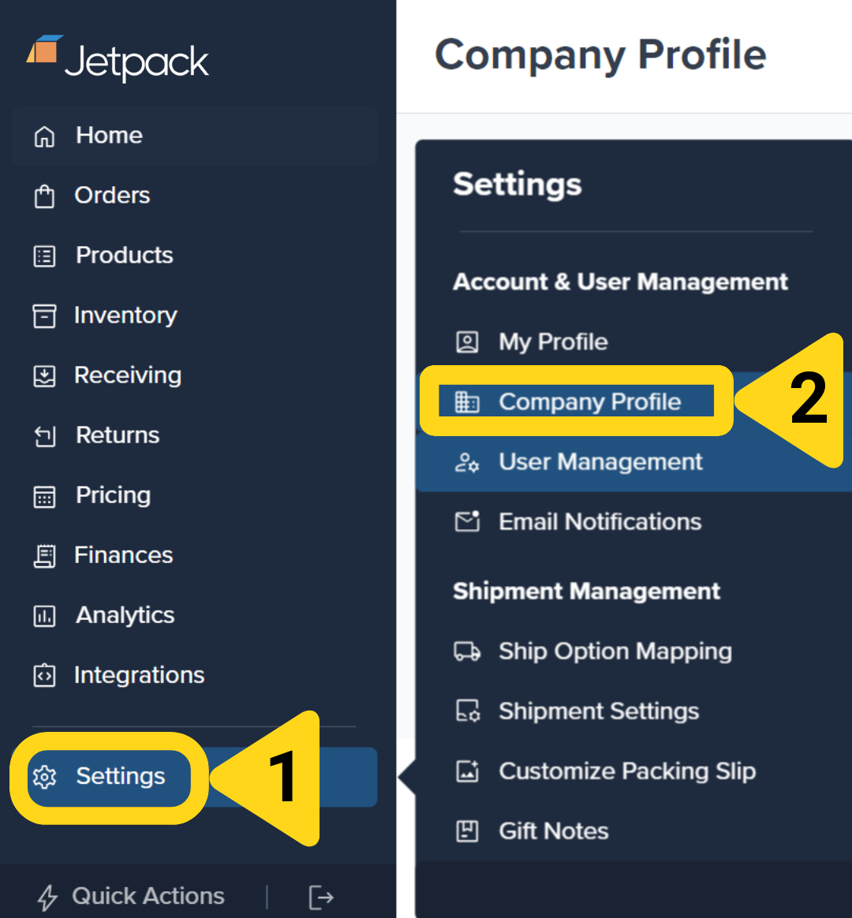Click the Settings gear icon
852x918 pixels.
(x=46, y=777)
